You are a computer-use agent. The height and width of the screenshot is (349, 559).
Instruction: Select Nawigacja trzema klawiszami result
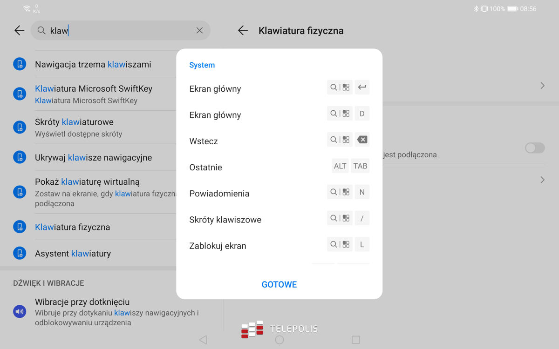click(93, 65)
